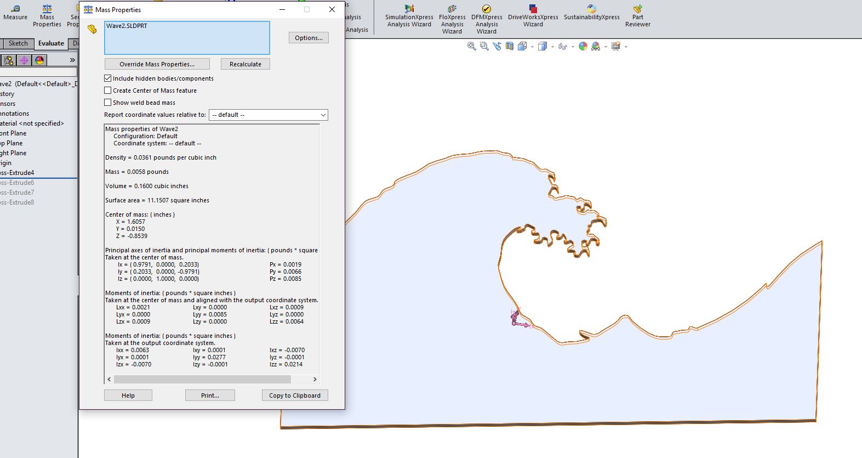
Task: Click the Wave2 (Default) root tree item
Action: pyautogui.click(x=38, y=84)
